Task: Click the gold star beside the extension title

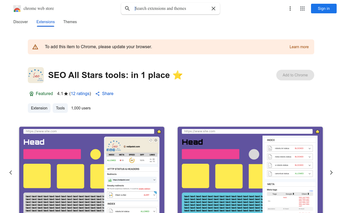Action: click(177, 75)
